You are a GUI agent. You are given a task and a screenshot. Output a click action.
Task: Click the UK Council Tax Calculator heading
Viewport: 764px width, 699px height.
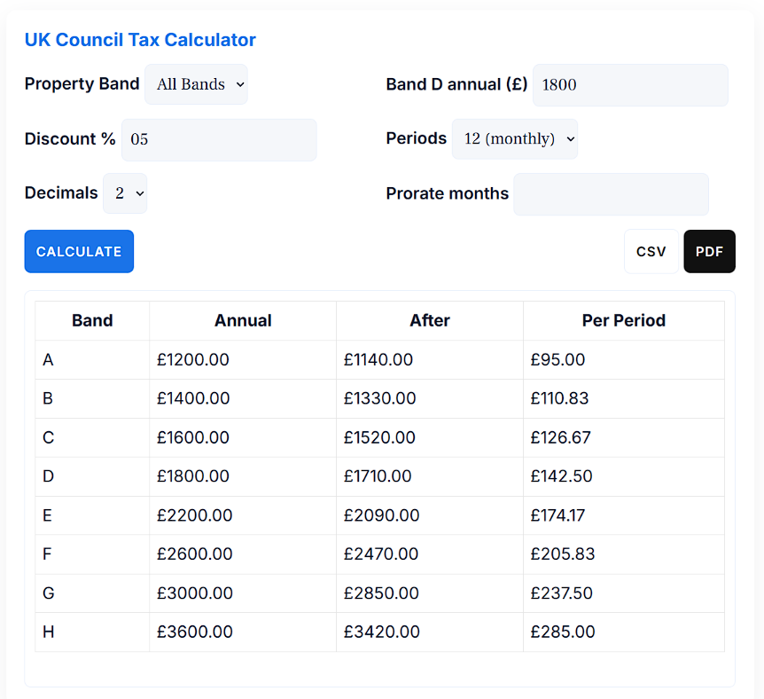[139, 39]
